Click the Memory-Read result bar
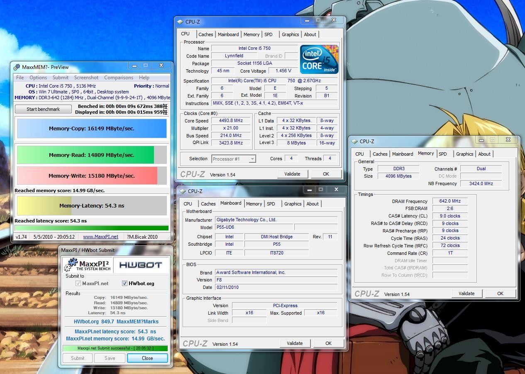Viewport: 525px width, 374px height. coord(92,155)
